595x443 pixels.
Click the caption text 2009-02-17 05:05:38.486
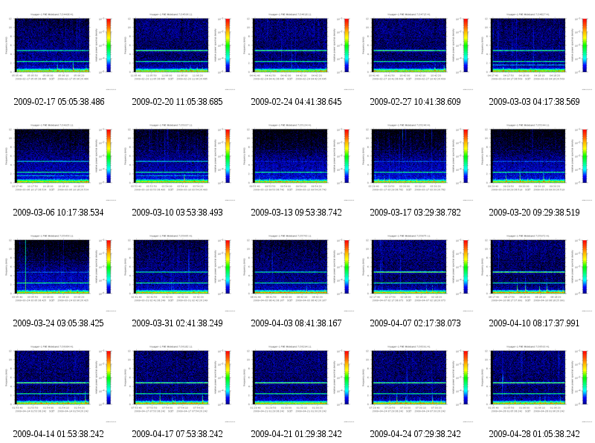click(x=59, y=102)
